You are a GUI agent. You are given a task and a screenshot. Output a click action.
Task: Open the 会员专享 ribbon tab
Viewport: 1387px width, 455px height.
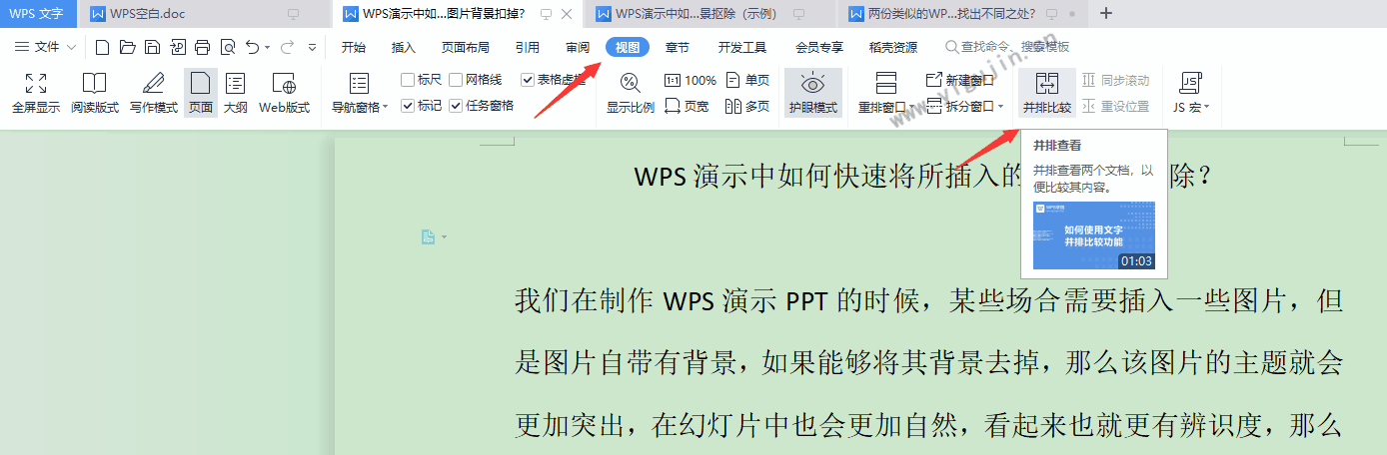[819, 47]
